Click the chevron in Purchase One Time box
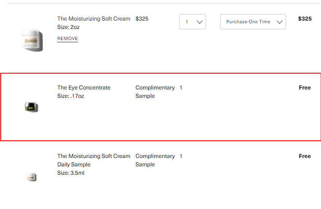 coord(279,22)
